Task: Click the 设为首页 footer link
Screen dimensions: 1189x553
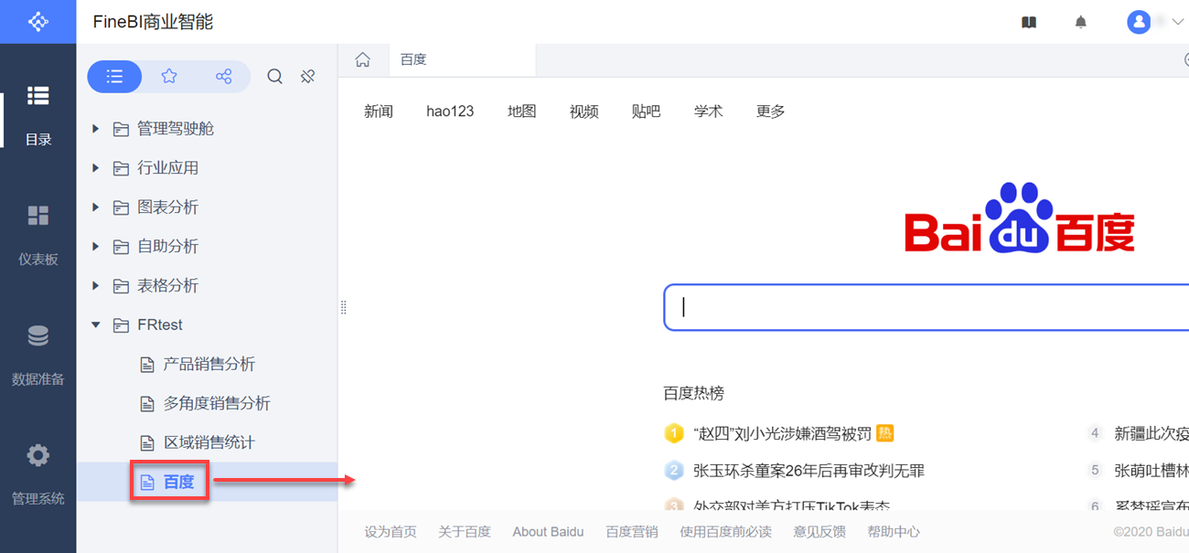Action: 391,531
